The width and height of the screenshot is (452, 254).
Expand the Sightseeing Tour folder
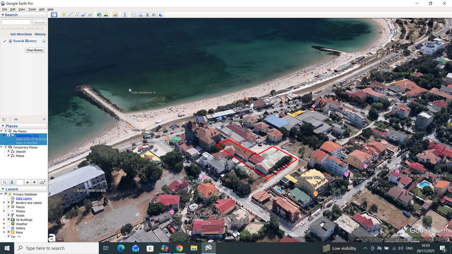pyautogui.click(x=4, y=135)
